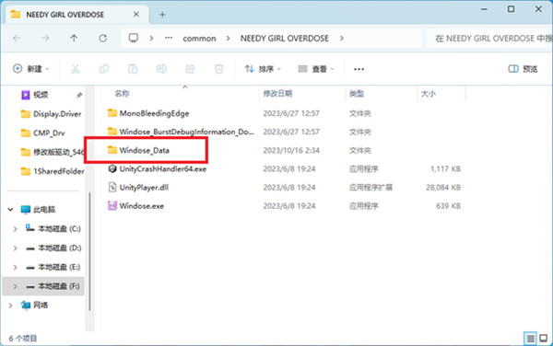Toggle the preview pane button
The height and width of the screenshot is (346, 553).
pos(523,69)
